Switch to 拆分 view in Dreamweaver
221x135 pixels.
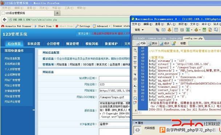[x=153, y=43]
